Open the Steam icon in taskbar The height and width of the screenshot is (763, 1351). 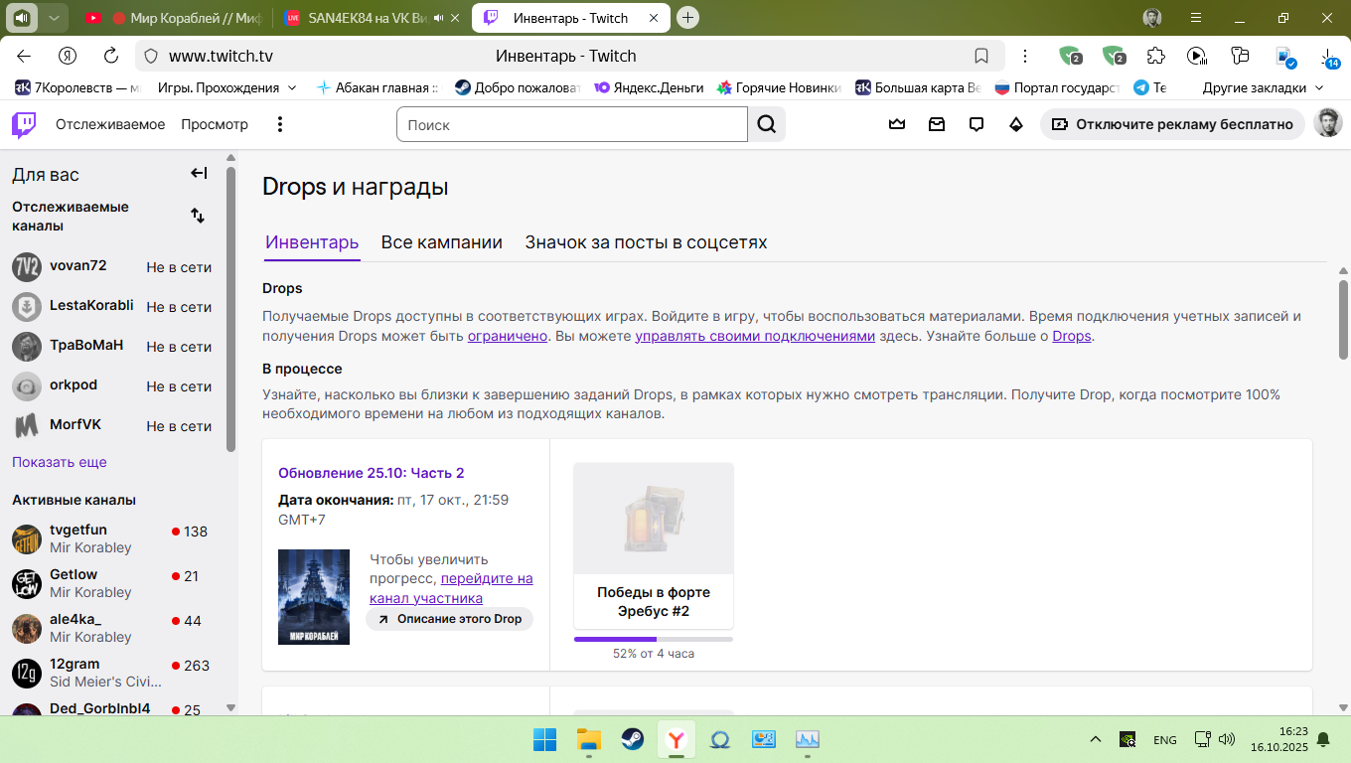coord(633,739)
